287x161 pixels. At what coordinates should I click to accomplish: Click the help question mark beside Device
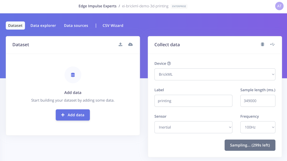point(169,63)
